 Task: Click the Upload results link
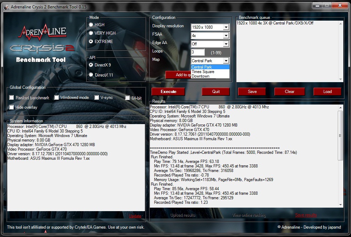click(183, 215)
